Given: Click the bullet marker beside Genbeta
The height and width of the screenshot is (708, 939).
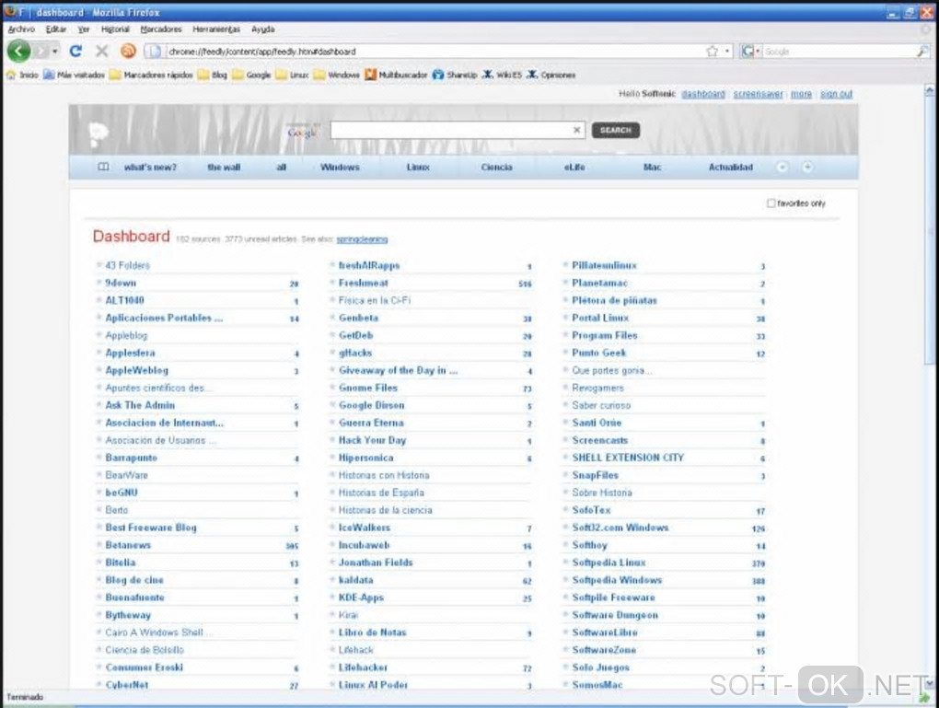Looking at the screenshot, I should (x=332, y=318).
